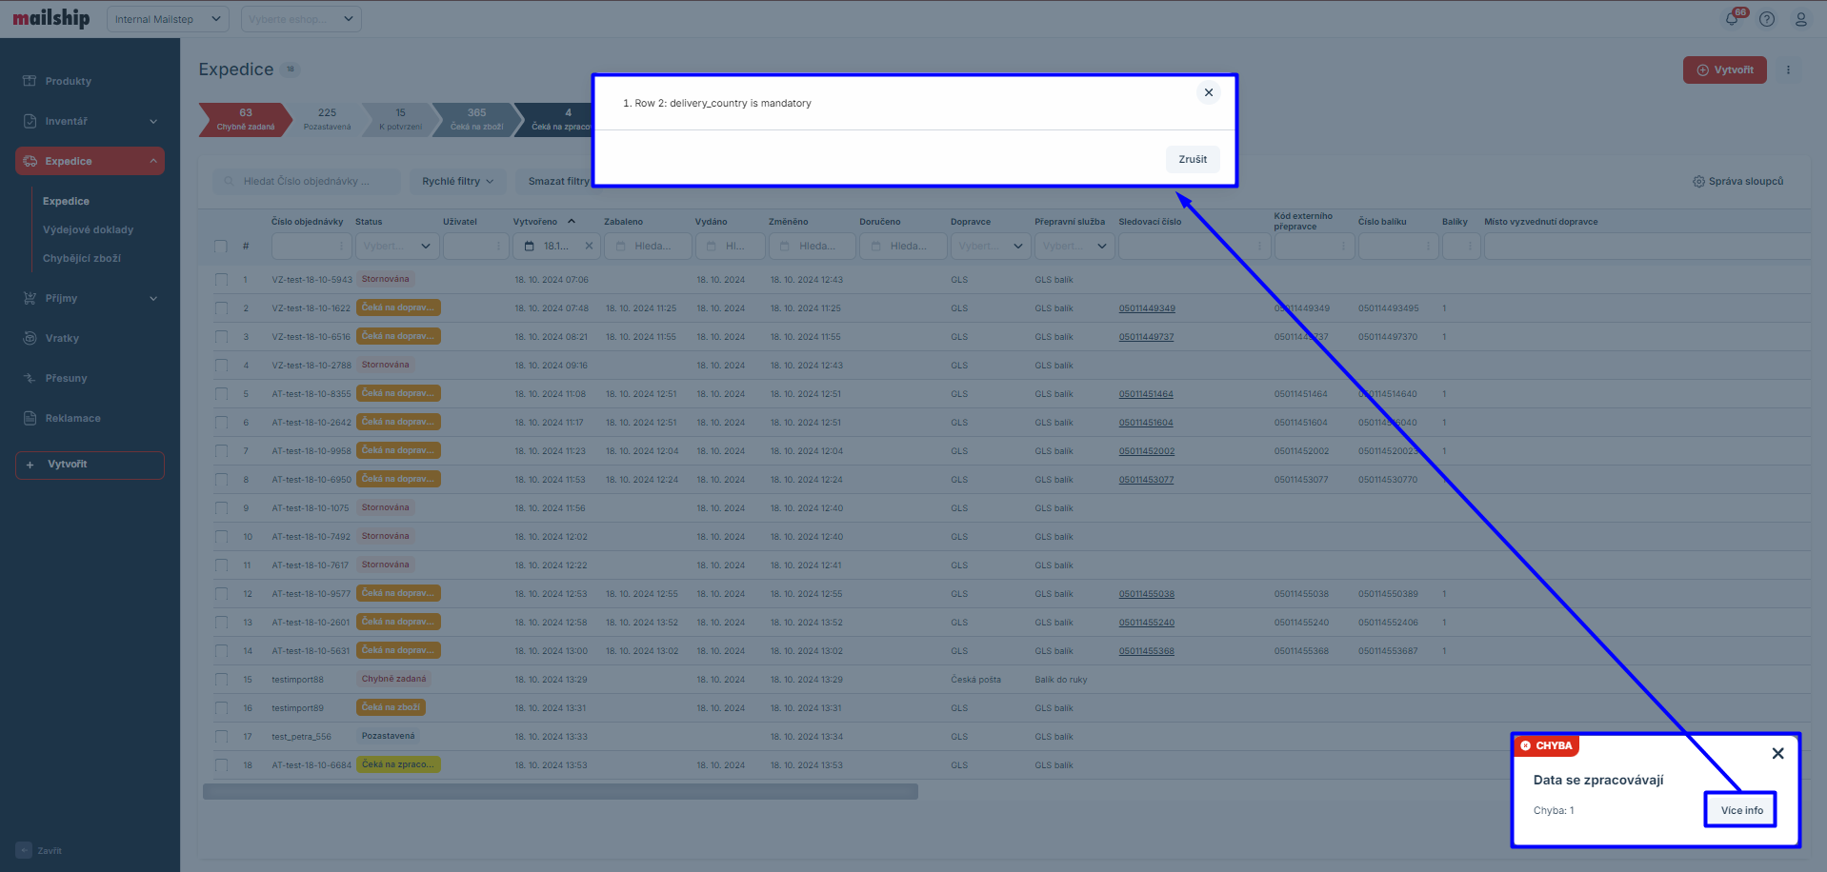Close the error details dialog
Image resolution: width=1827 pixels, height=872 pixels.
tap(1208, 92)
